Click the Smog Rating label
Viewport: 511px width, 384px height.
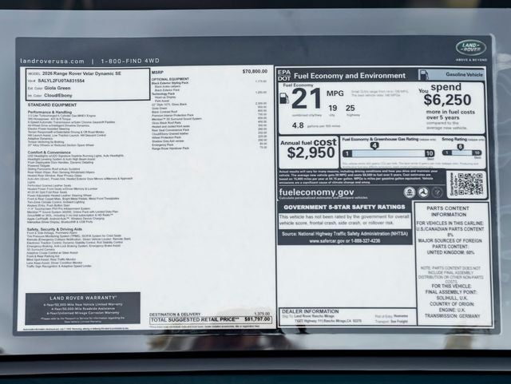[x=454, y=139]
